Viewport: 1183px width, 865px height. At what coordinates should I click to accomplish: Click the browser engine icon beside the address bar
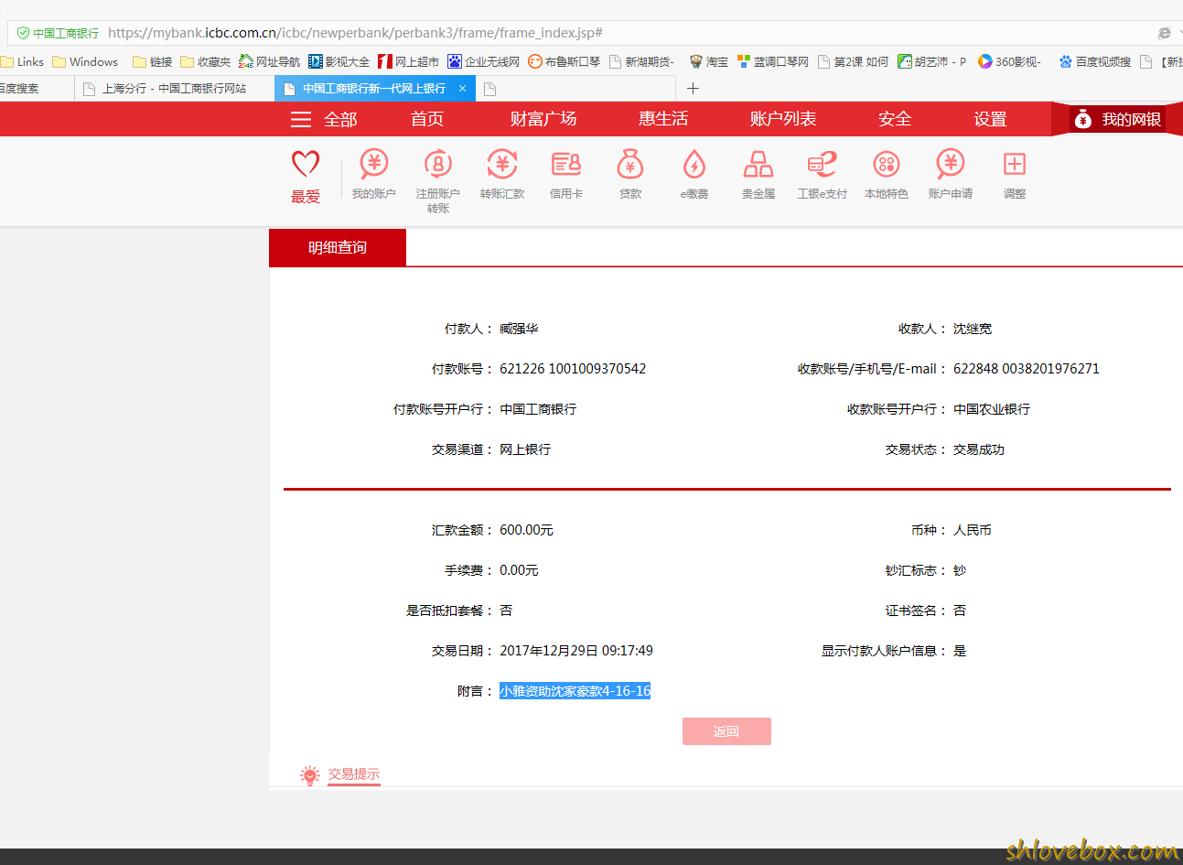point(1164,33)
